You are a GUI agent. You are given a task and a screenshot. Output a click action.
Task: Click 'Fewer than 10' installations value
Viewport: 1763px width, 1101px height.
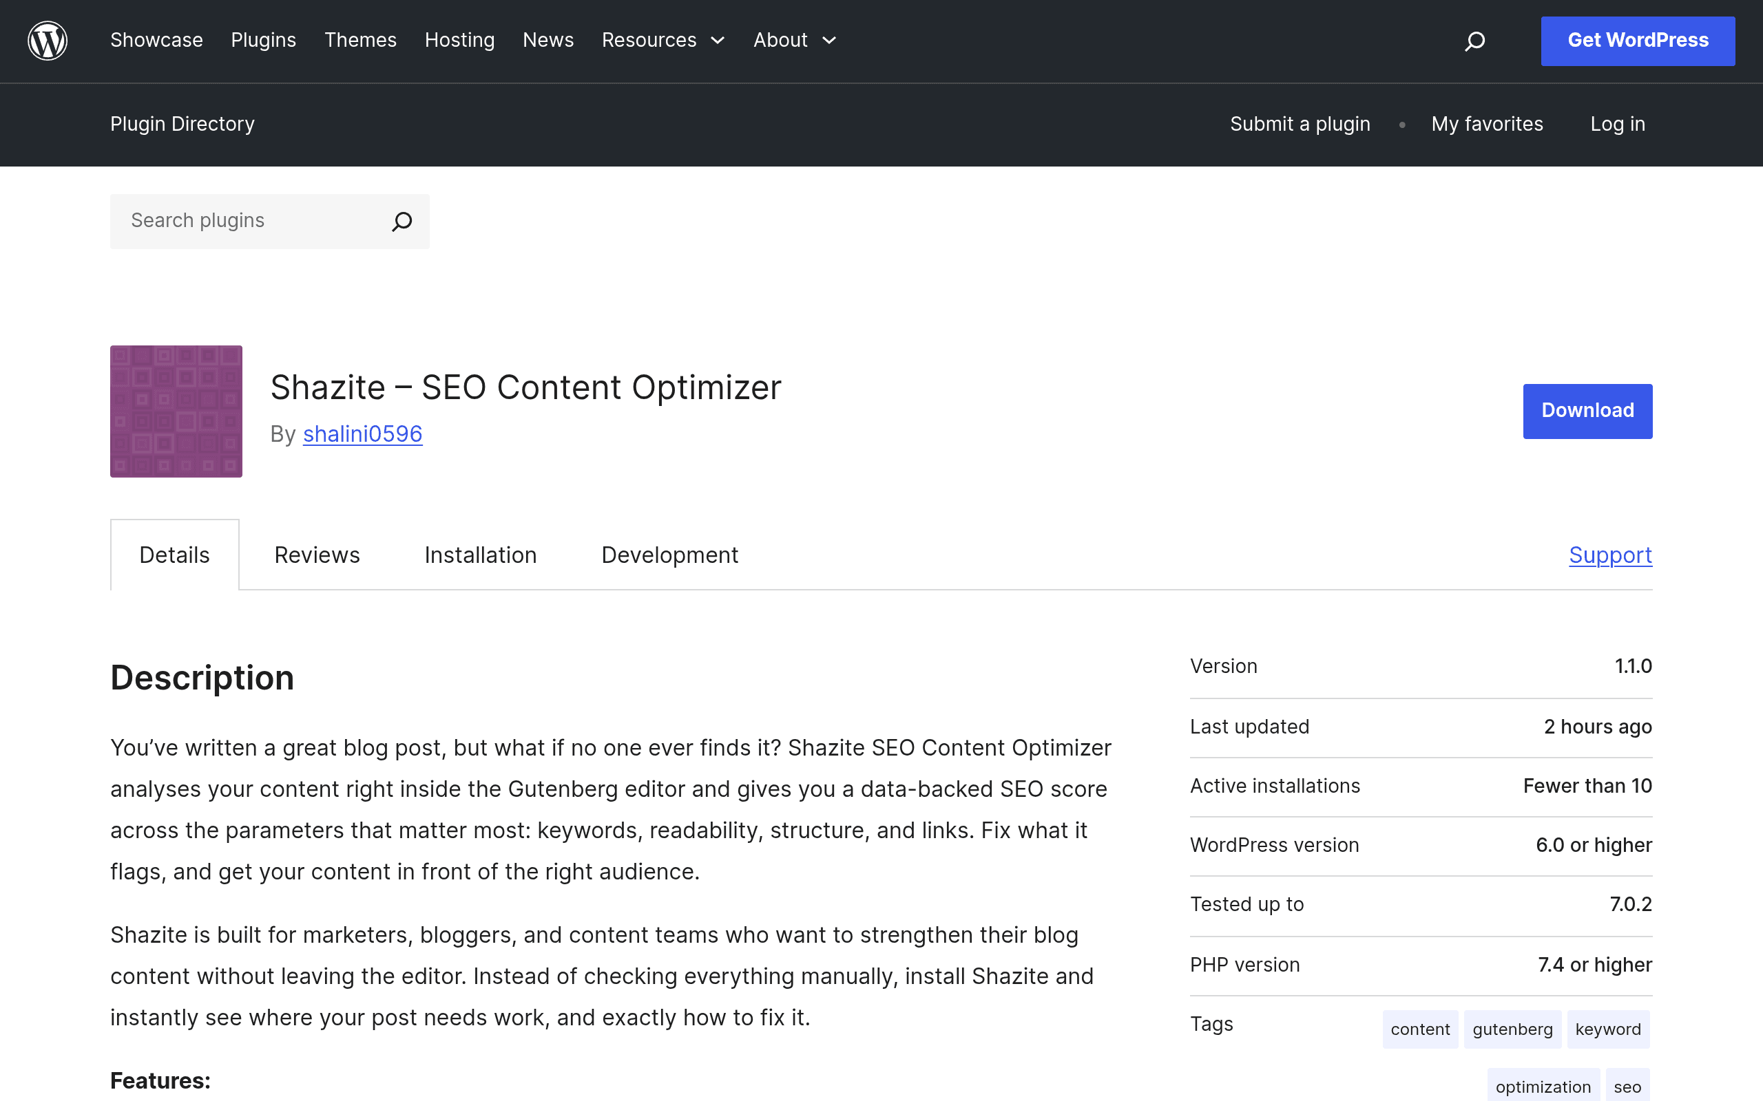1587,786
